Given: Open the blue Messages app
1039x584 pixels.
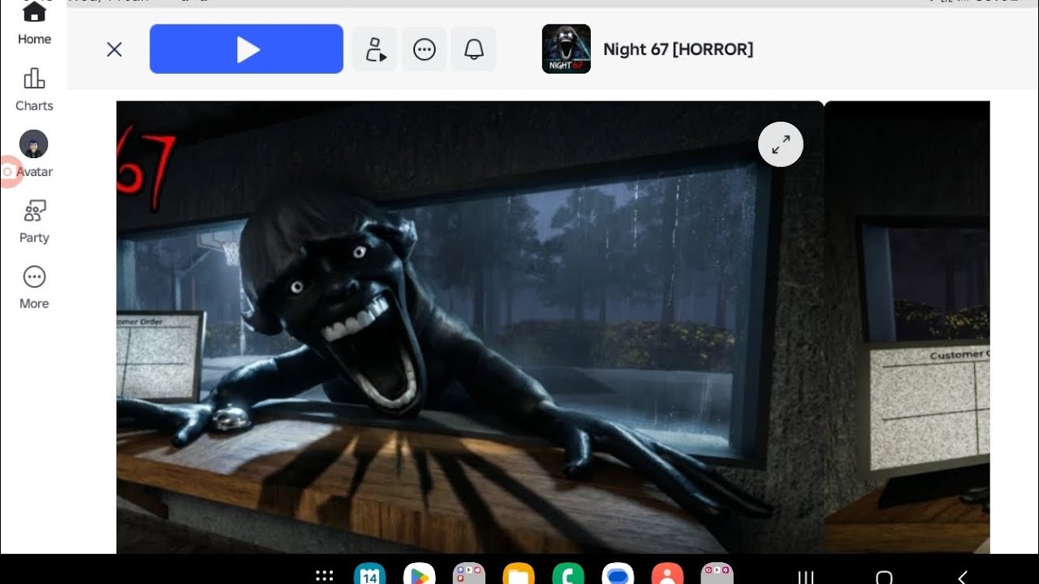Looking at the screenshot, I should [x=618, y=574].
